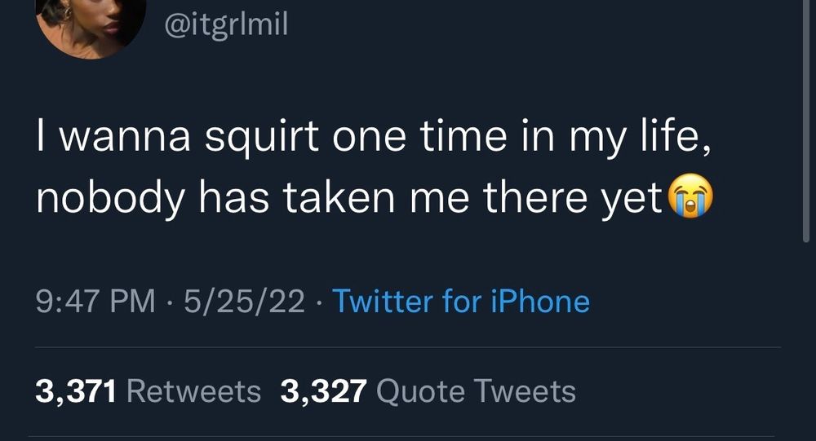
Task: Click the tweet's second line starting with nobody
Action: coord(348,197)
